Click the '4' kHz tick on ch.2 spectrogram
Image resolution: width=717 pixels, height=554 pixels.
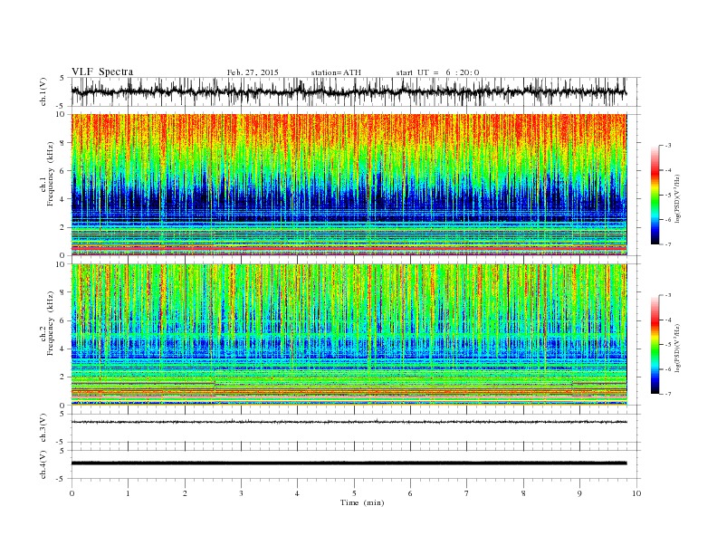click(62, 349)
